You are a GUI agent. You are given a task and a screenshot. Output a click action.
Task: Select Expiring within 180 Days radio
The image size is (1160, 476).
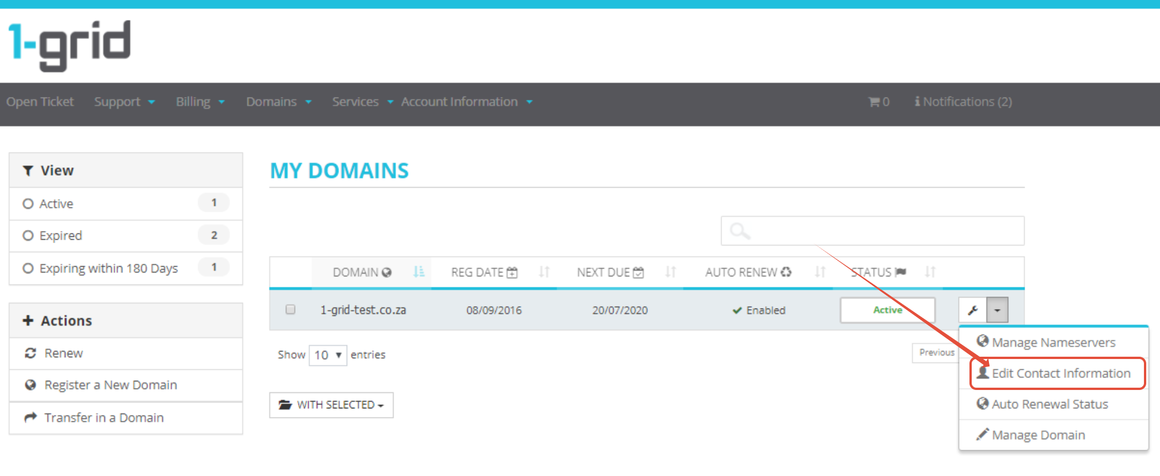point(28,268)
